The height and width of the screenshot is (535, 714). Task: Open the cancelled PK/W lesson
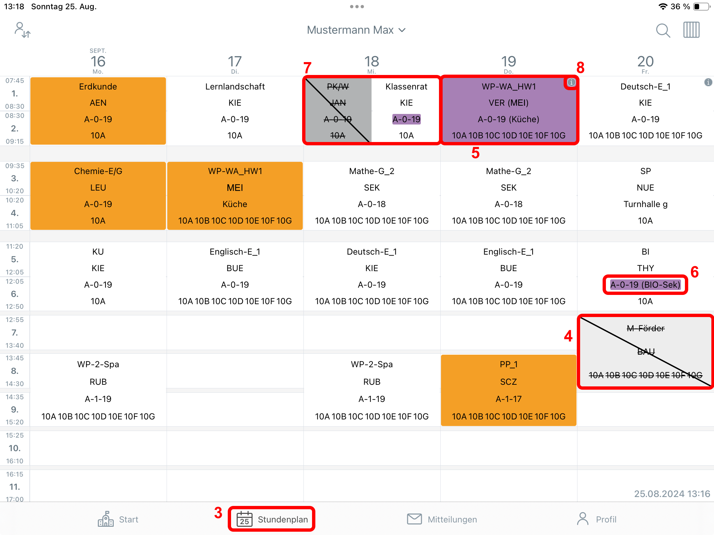pyautogui.click(x=338, y=111)
